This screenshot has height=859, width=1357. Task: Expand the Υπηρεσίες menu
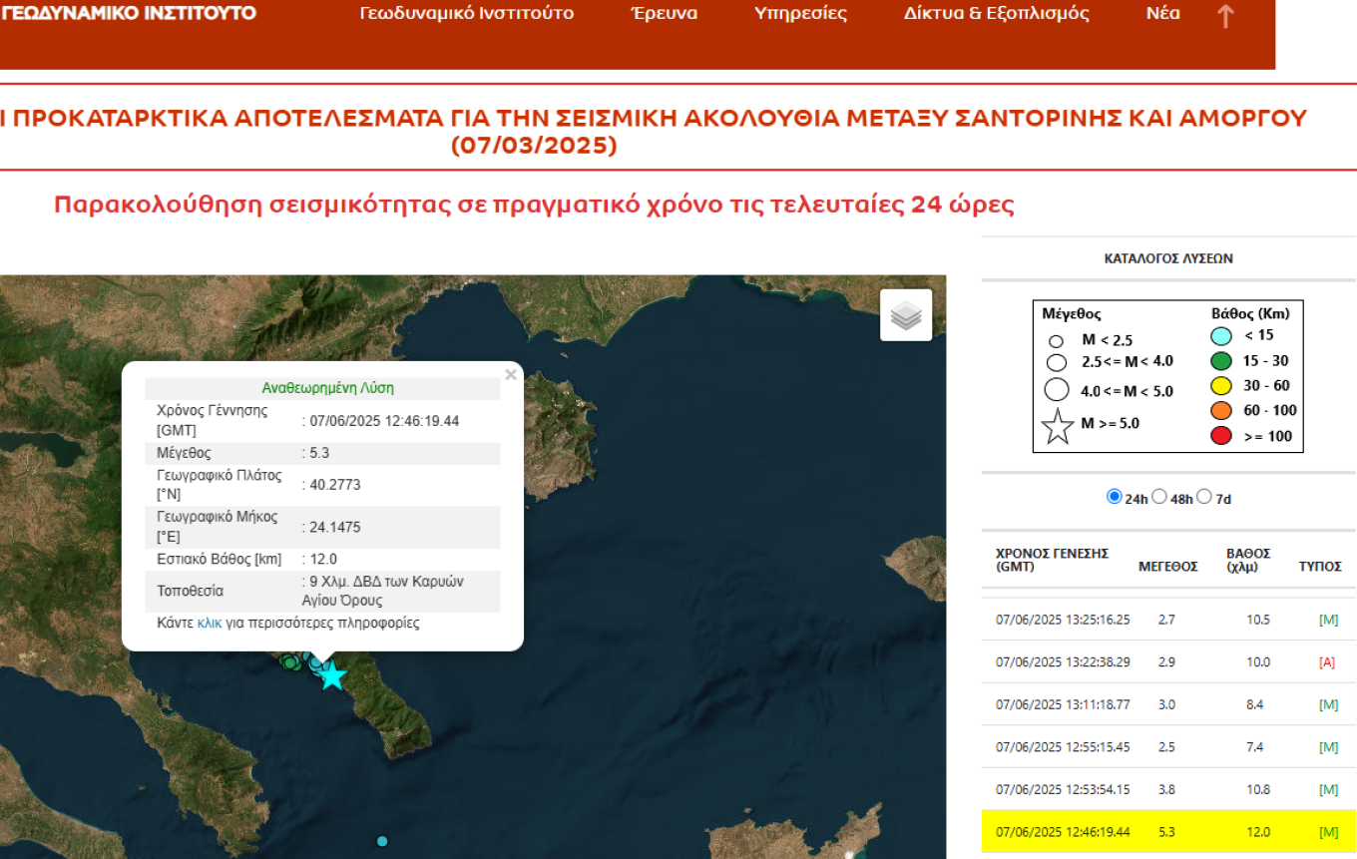click(800, 14)
